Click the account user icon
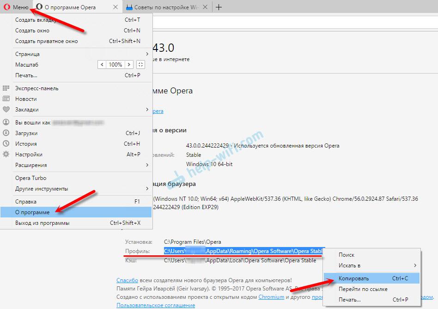The height and width of the screenshot is (309, 438). (6, 122)
